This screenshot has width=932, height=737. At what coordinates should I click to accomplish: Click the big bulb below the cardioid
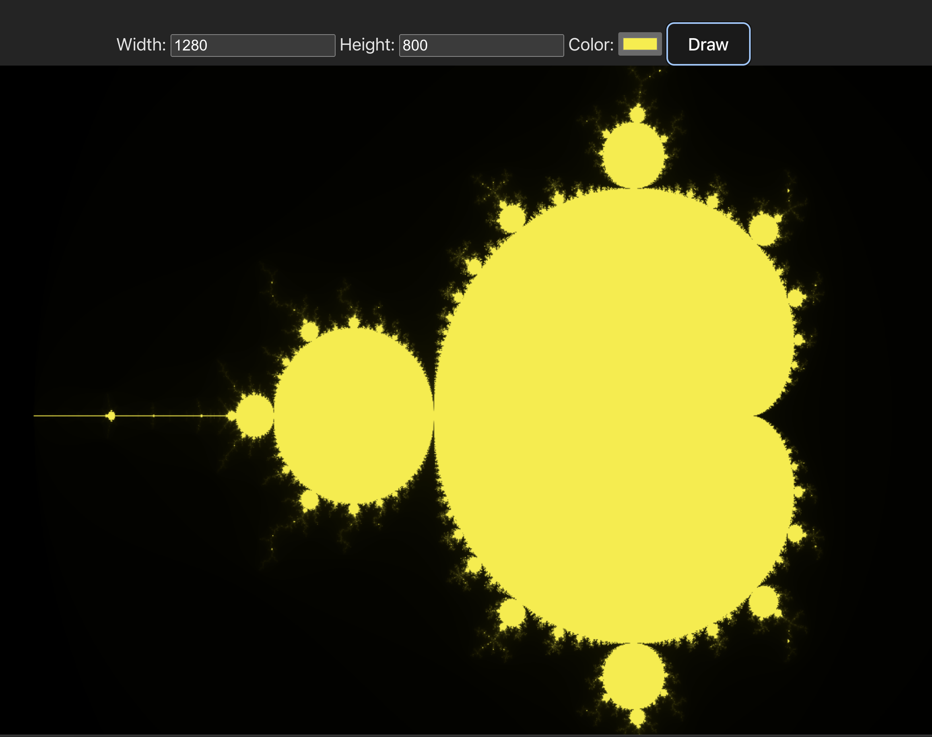click(633, 676)
